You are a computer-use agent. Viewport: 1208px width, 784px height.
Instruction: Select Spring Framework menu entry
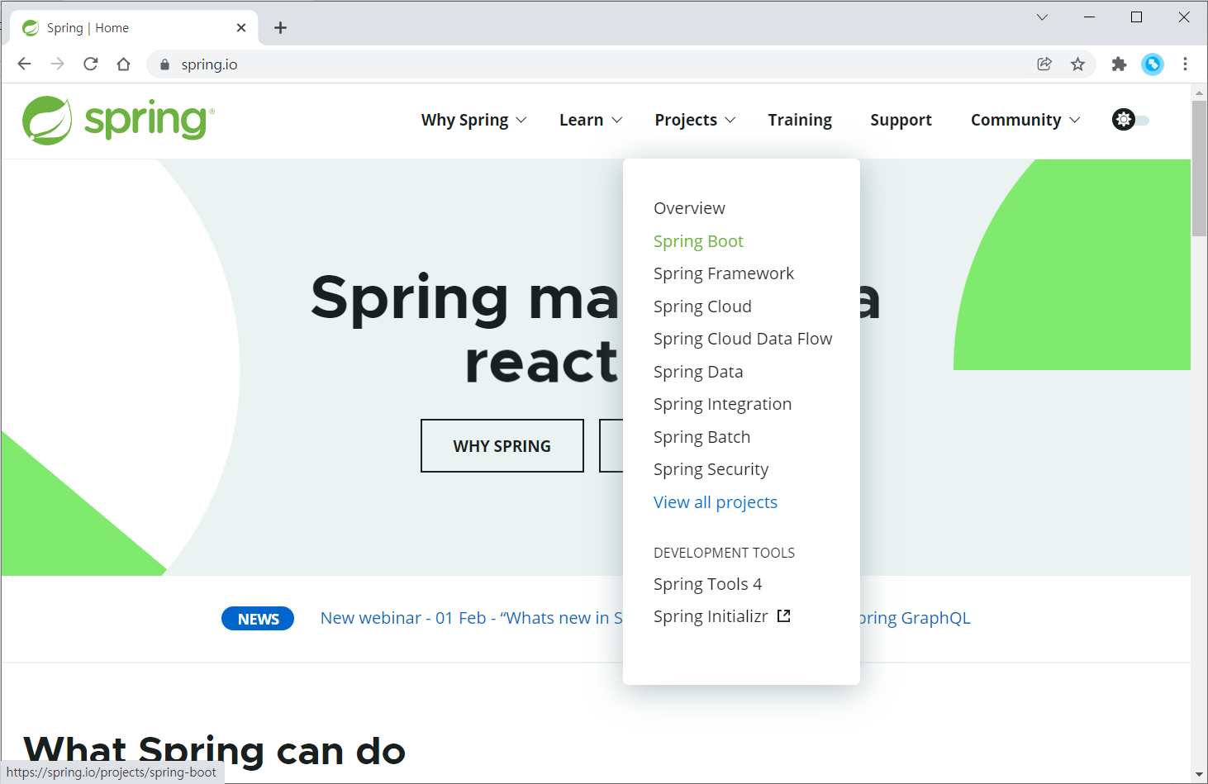pyautogui.click(x=723, y=273)
